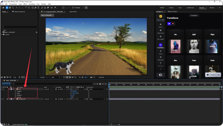The image size is (223, 126).
Task: Click the Toolbox button
Action: [213, 75]
